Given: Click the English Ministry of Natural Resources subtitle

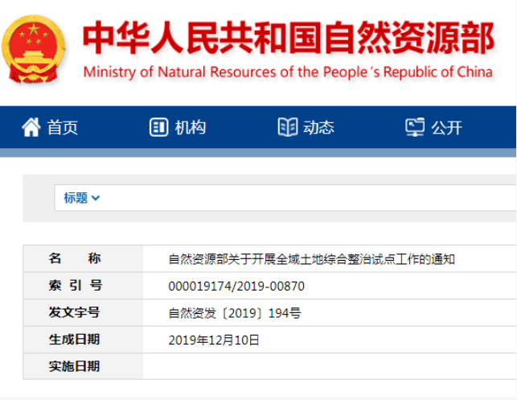Looking at the screenshot, I should [287, 72].
